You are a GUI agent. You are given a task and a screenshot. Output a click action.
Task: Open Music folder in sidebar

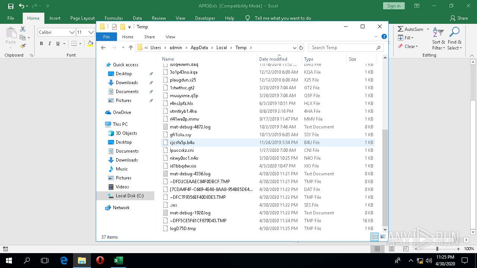click(x=121, y=169)
